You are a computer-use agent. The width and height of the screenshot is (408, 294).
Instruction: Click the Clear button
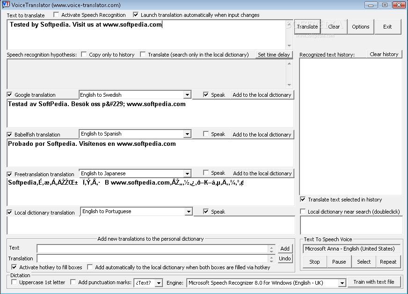(x=334, y=27)
